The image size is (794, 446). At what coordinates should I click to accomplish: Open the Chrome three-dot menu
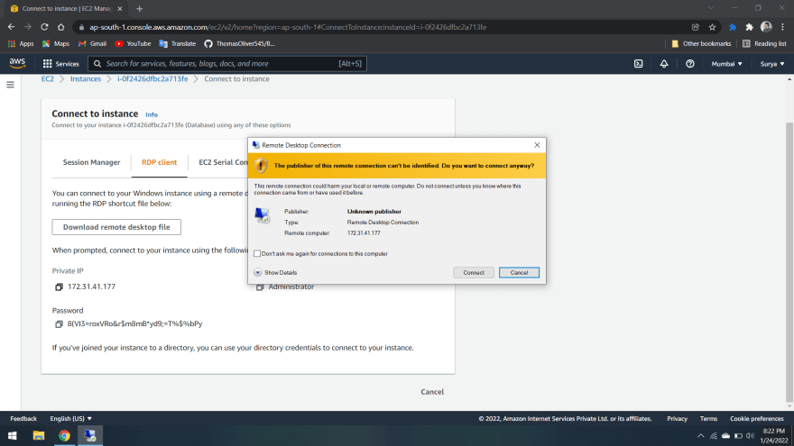783,27
